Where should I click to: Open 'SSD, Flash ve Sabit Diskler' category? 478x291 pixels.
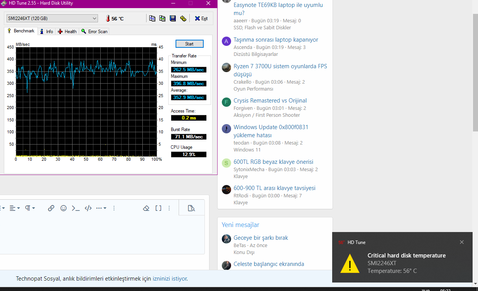(262, 28)
